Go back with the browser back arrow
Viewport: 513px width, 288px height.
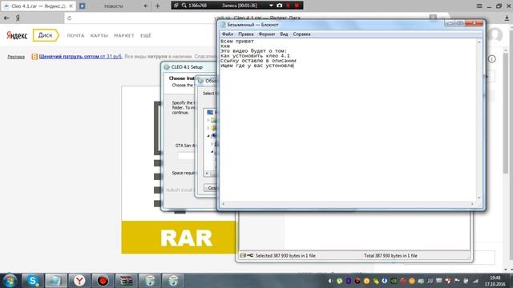click(6, 18)
